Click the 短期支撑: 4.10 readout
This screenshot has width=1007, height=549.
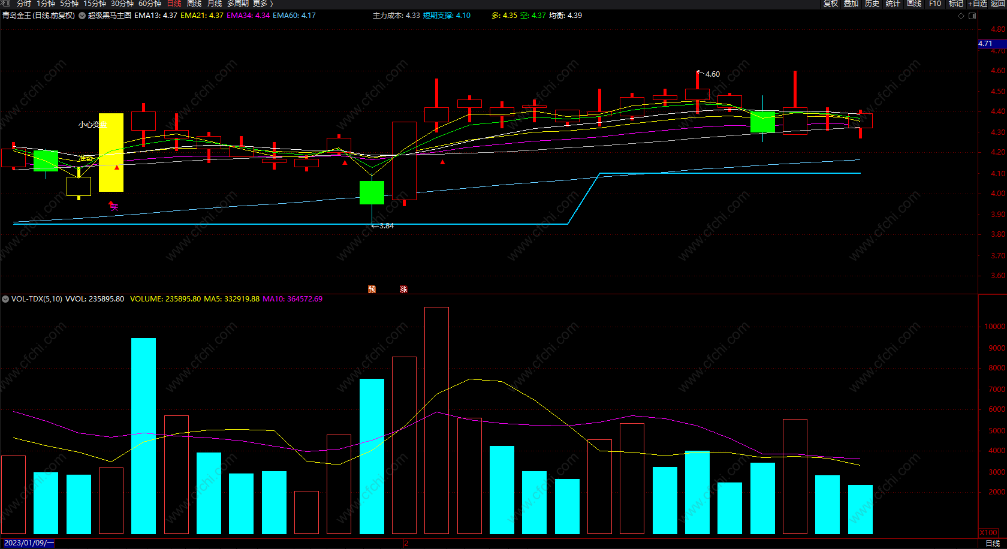(x=447, y=16)
